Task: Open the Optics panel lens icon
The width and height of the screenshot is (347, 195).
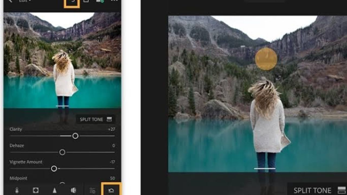Action: point(73,190)
